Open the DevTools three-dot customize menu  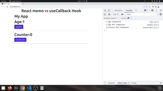[157, 10]
